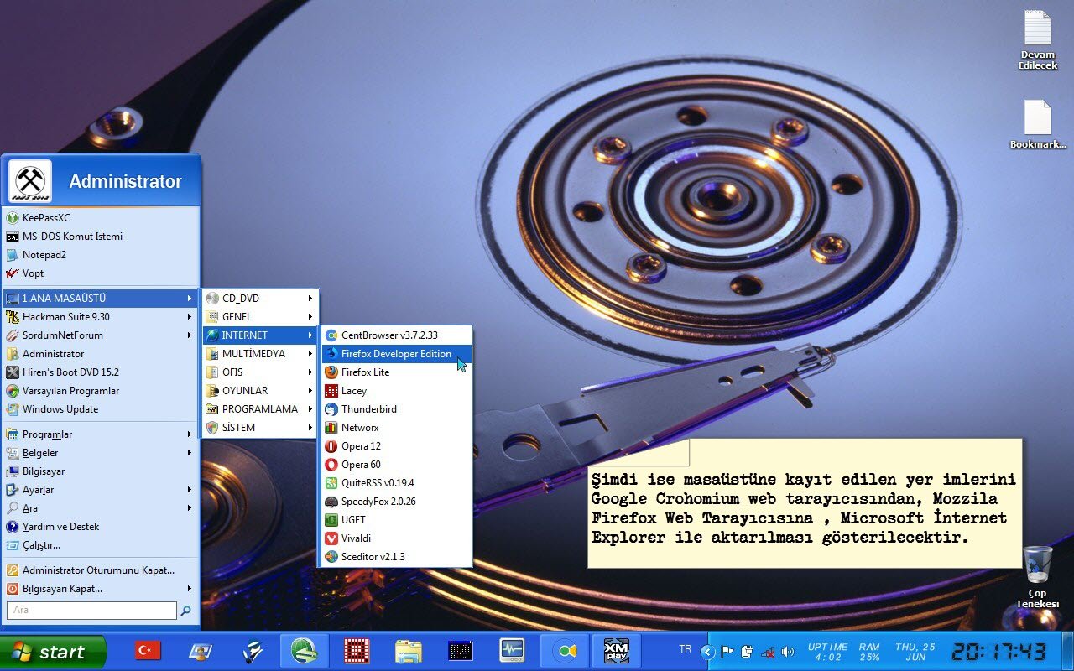Select the İNTERNET submenu item
The height and width of the screenshot is (671, 1074).
(260, 335)
